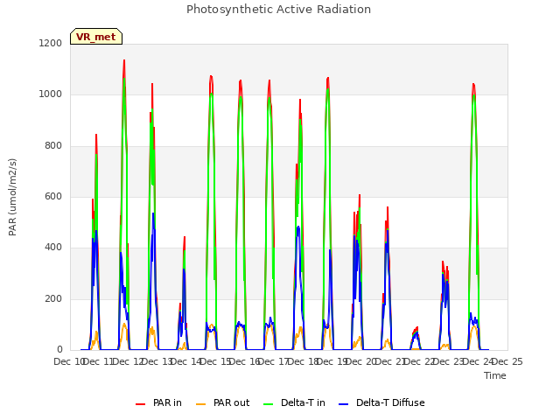Click the Dec 10 x-axis tick label
This screenshot has width=560, height=420.
click(68, 361)
